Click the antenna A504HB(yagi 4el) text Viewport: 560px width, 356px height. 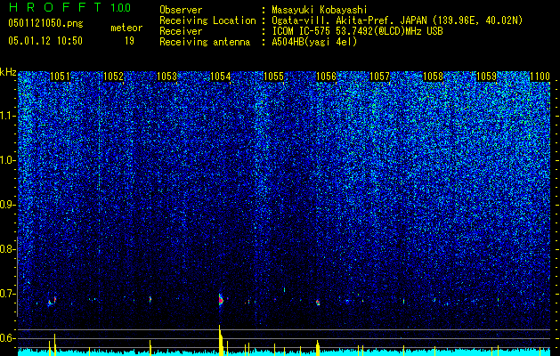coord(314,42)
